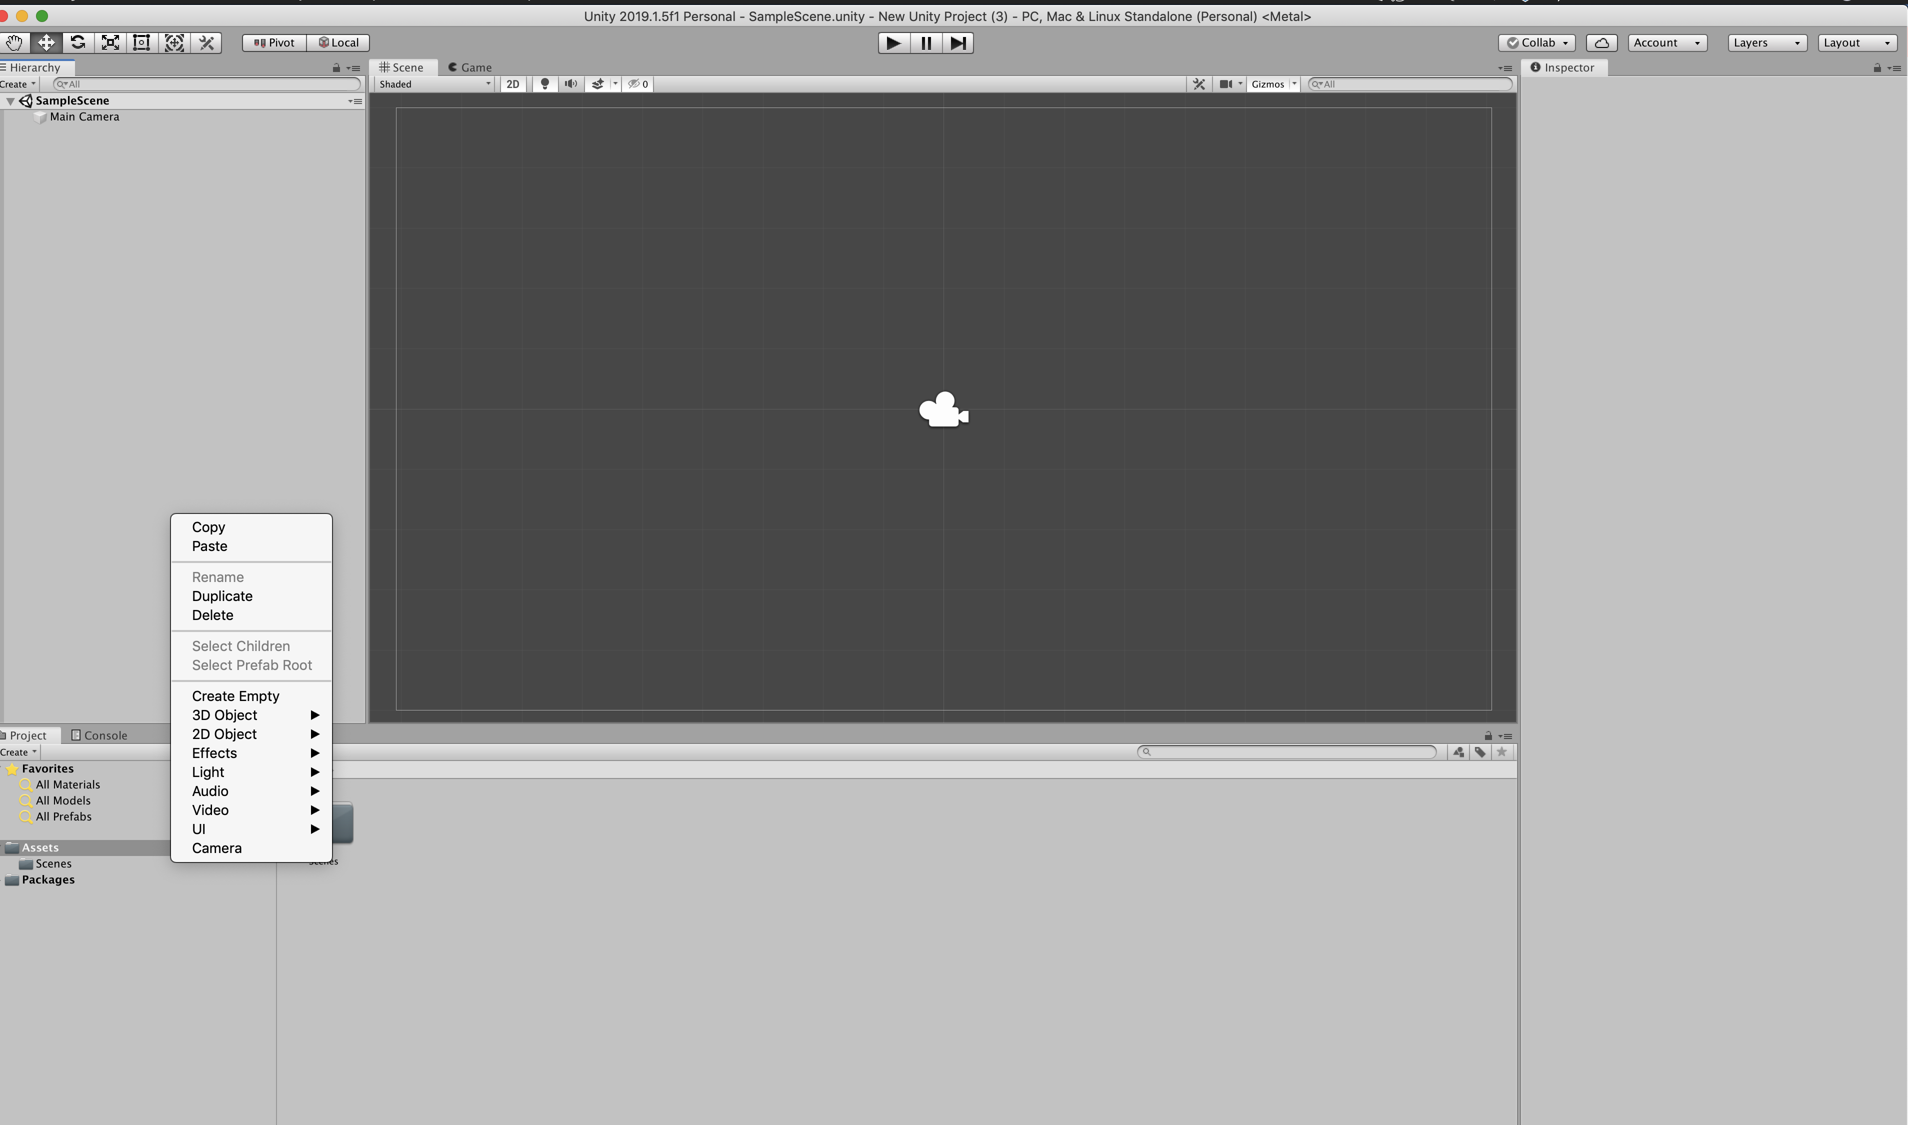1908x1125 pixels.
Task: Select the Move tool in toolbar
Action: pos(45,41)
